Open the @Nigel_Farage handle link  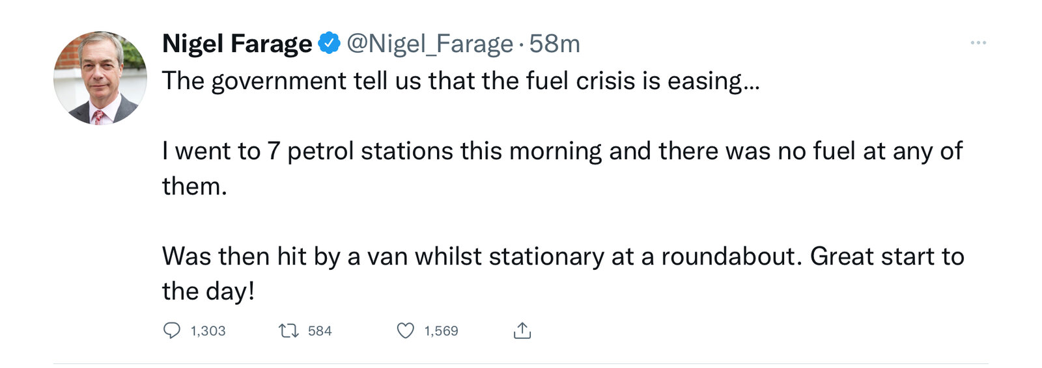coord(430,44)
